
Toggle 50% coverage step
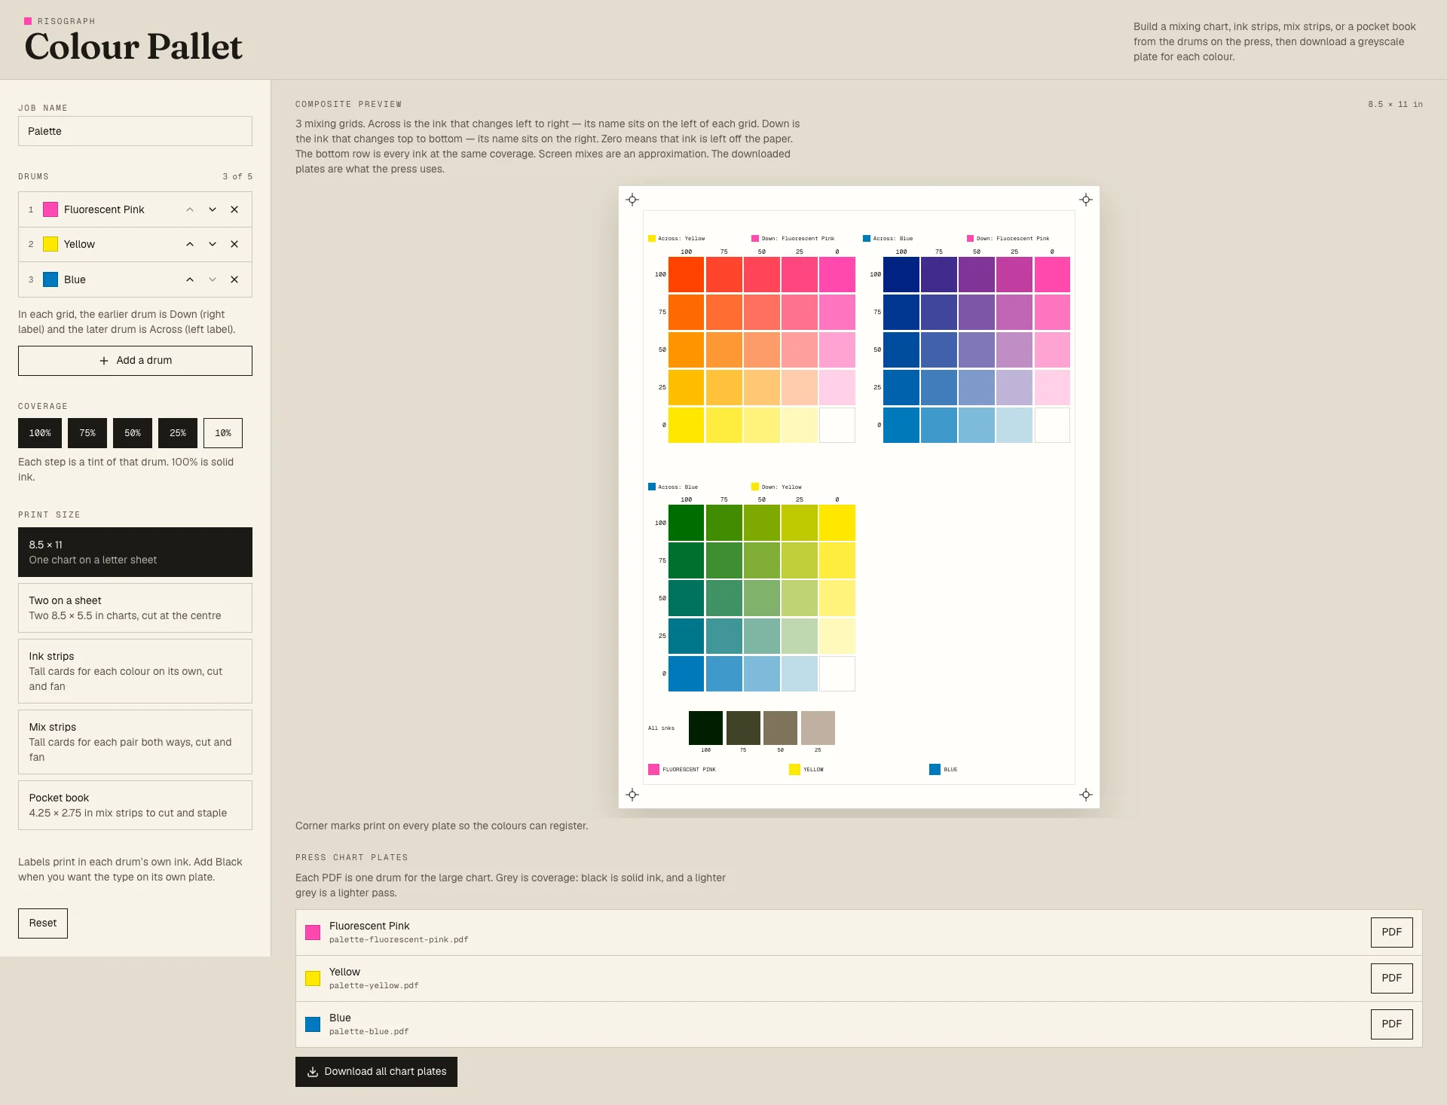(133, 433)
